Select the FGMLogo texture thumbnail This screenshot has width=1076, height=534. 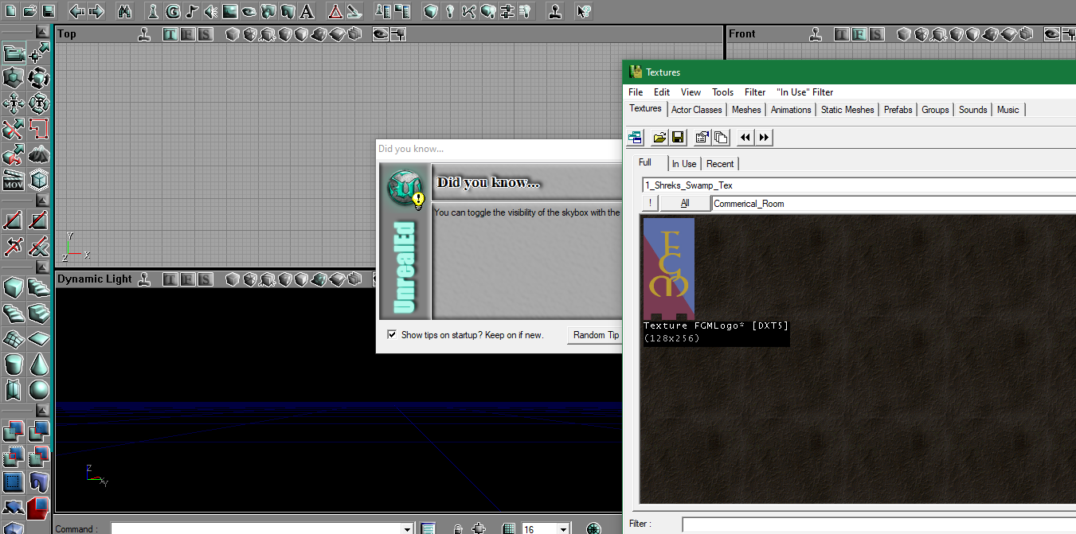click(668, 269)
